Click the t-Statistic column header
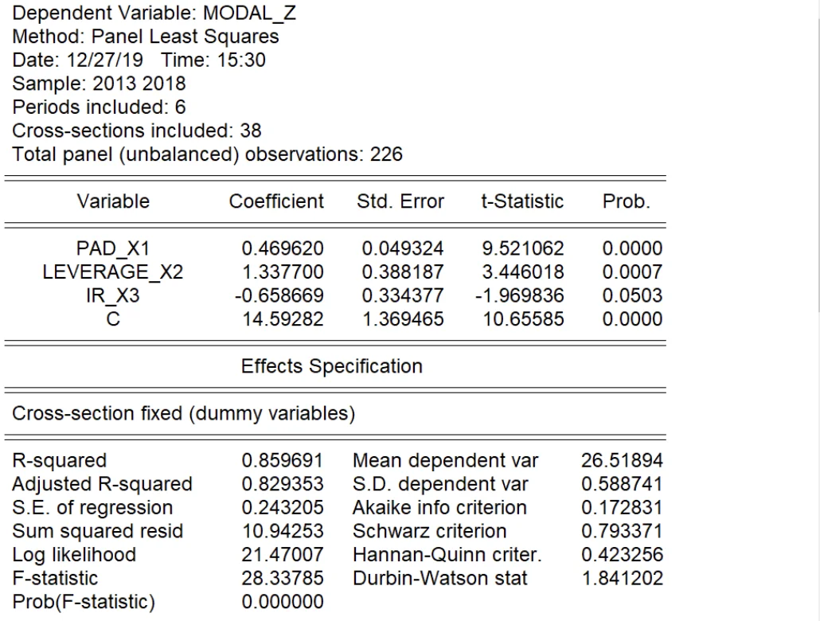The image size is (820, 621). point(522,201)
